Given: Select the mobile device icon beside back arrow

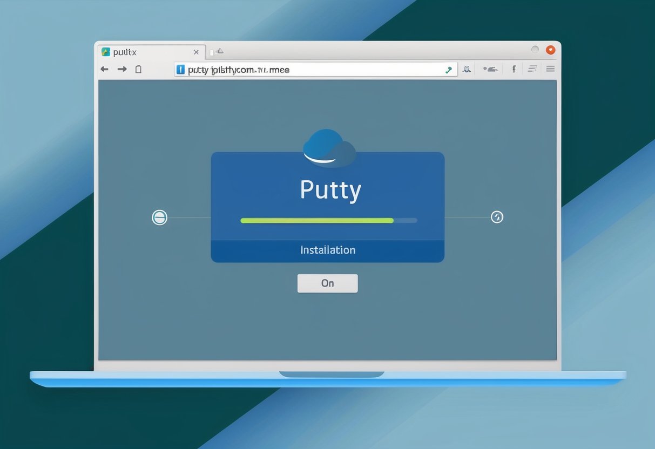Looking at the screenshot, I should pyautogui.click(x=138, y=69).
